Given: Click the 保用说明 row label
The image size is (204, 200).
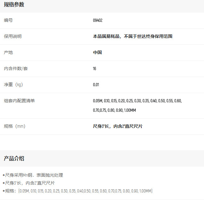Looking at the screenshot, I should click(13, 37).
